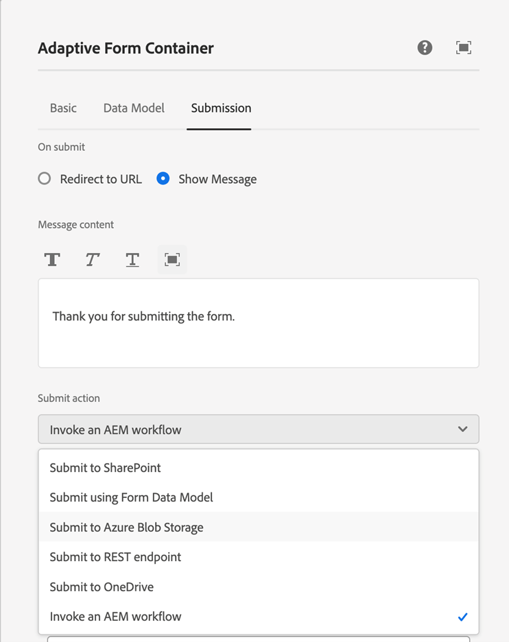509x642 pixels.
Task: Select Invoke an AEM workflow option
Action: click(x=116, y=617)
